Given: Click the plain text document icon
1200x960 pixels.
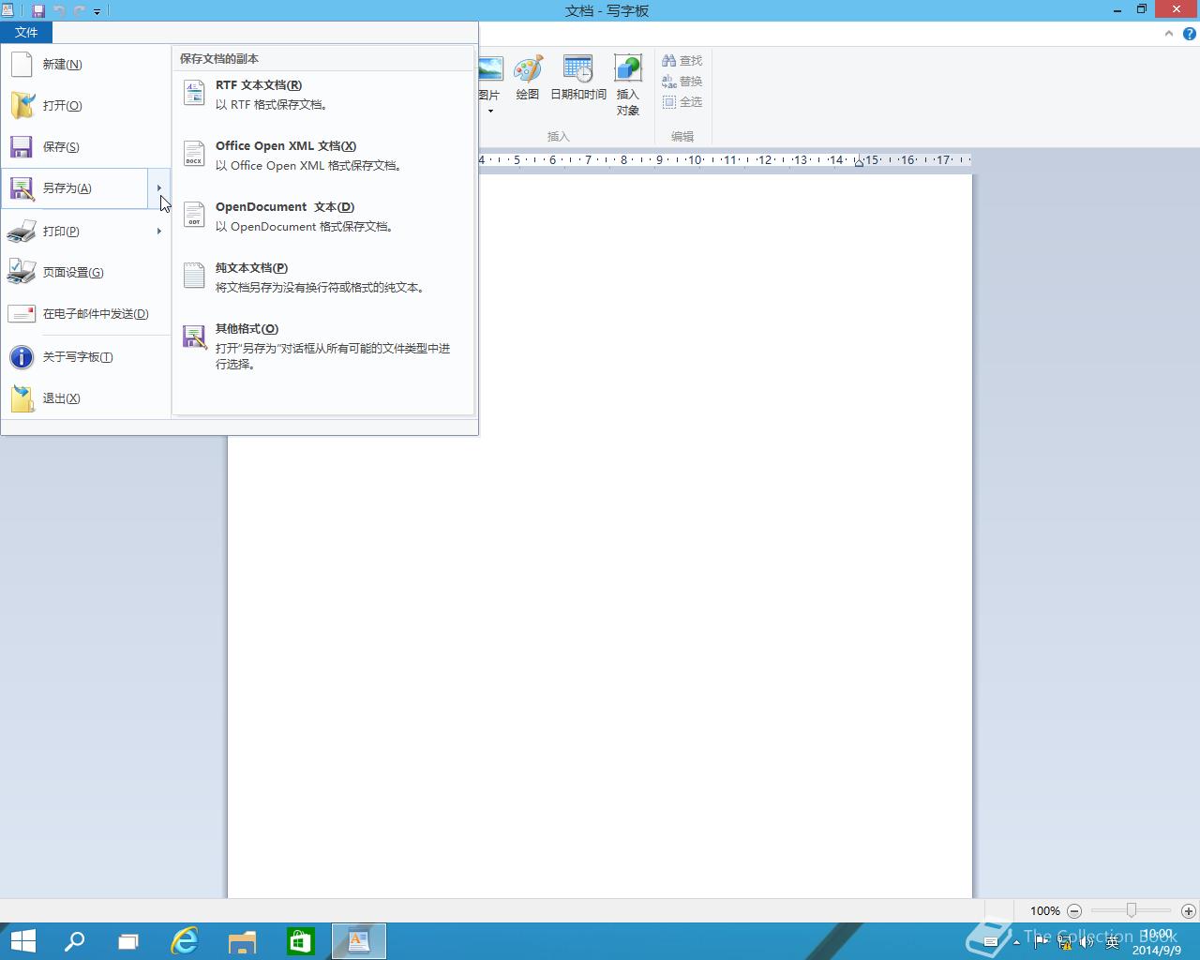Looking at the screenshot, I should (194, 276).
